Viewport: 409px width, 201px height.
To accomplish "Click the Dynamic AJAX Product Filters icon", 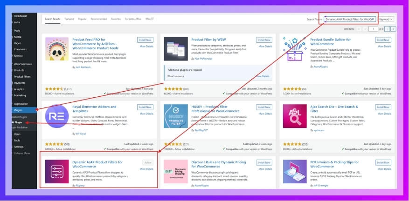I will tap(56, 172).
